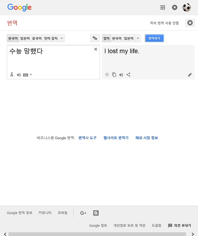Open 모바일 footer link
The image size is (198, 236).
[x=62, y=213]
